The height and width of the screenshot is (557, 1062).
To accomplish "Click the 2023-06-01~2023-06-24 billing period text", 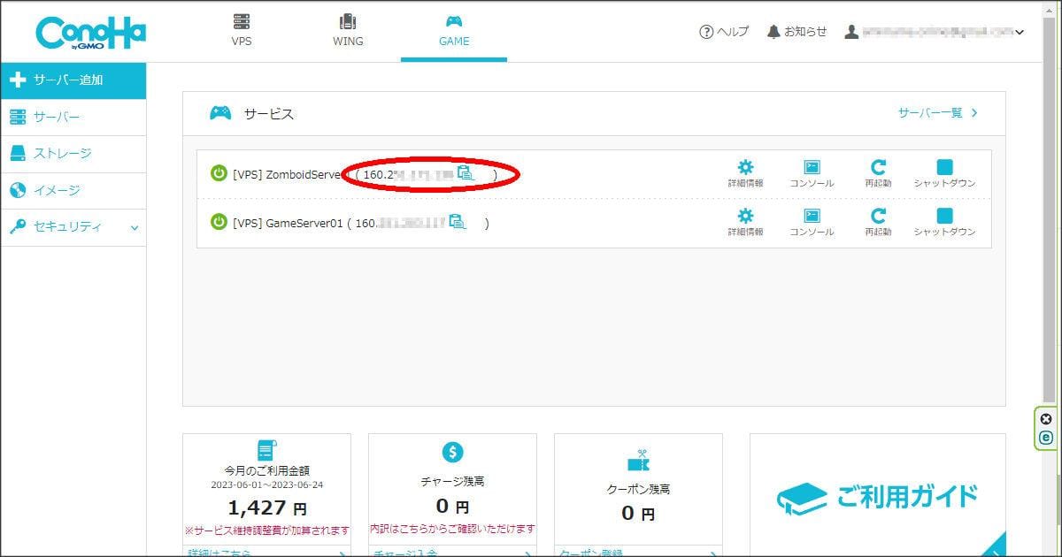I will click(266, 485).
